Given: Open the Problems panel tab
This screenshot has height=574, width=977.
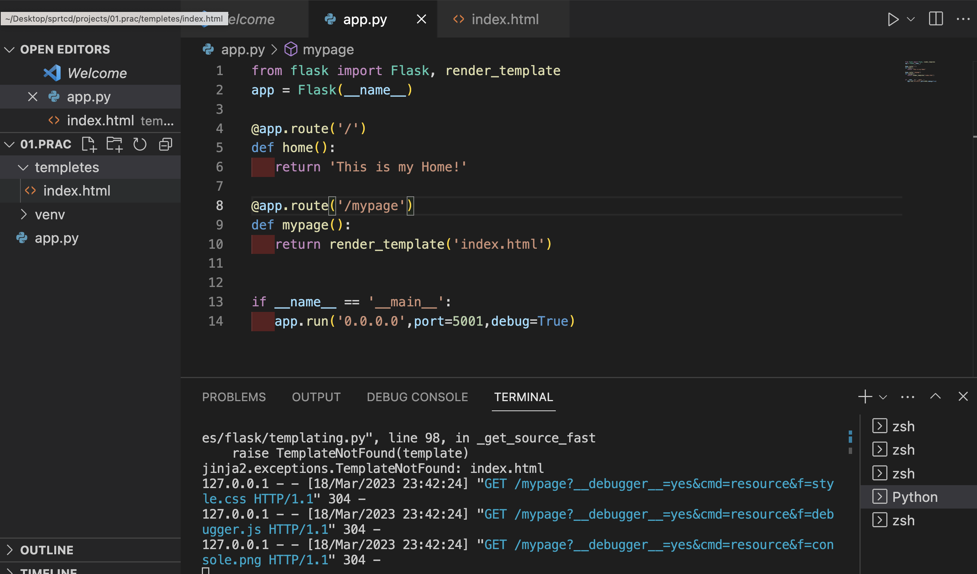Looking at the screenshot, I should point(234,397).
